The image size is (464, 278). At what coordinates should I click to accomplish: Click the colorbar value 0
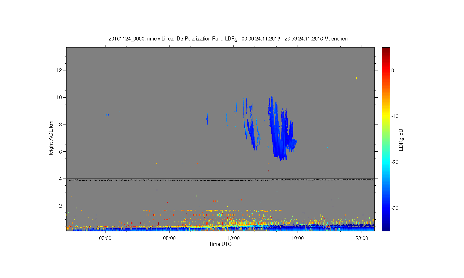pyautogui.click(x=393, y=70)
